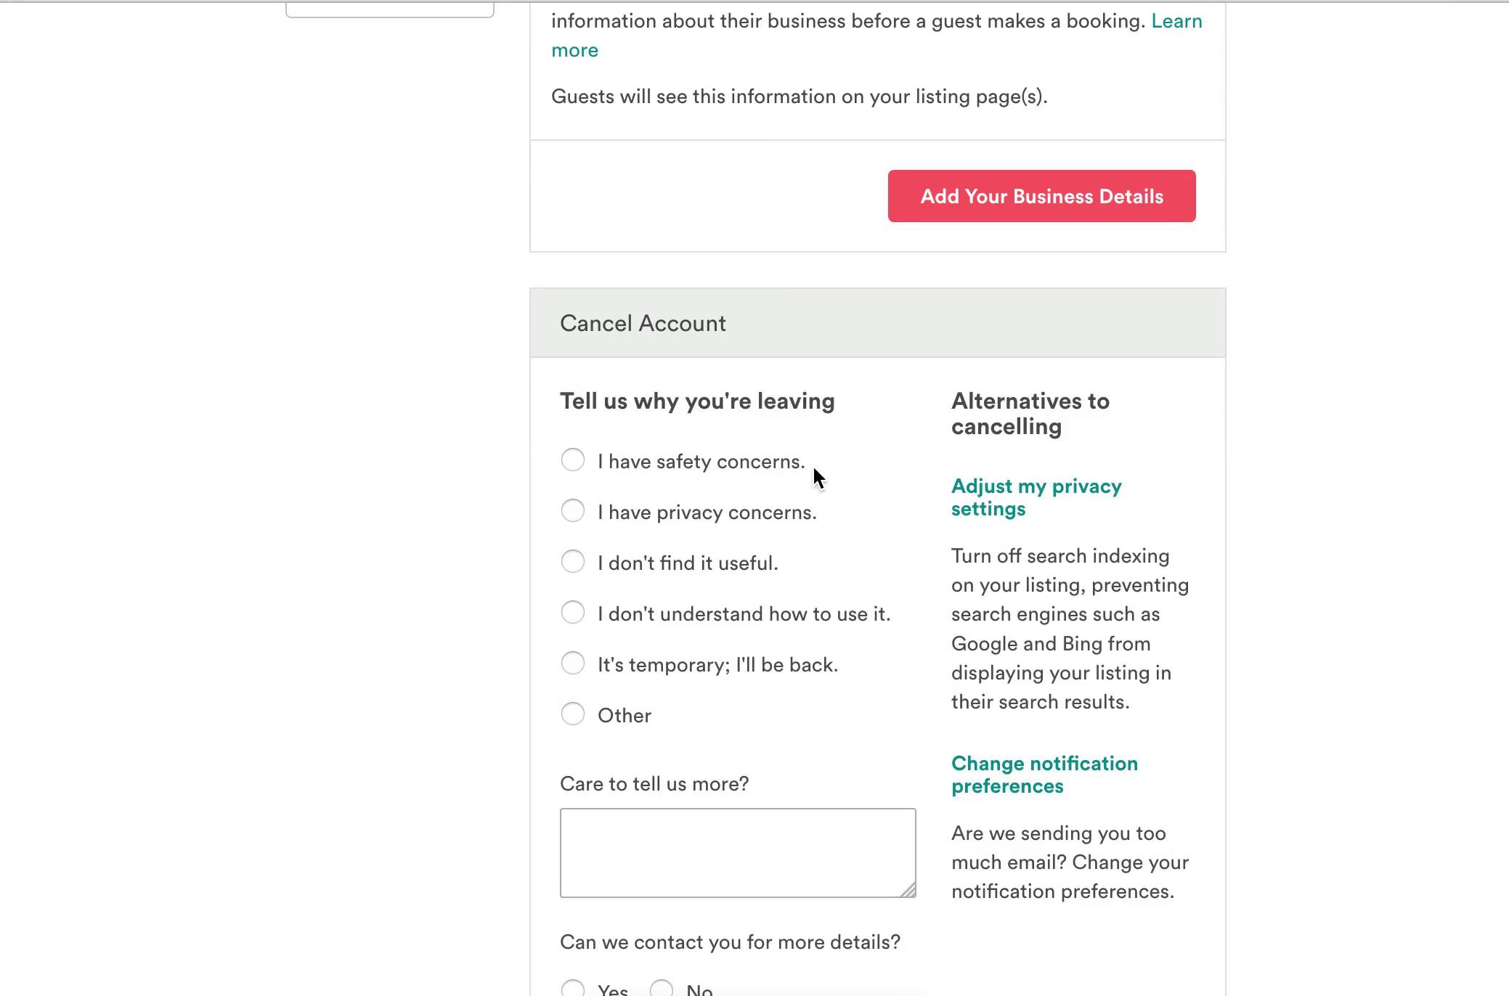The height and width of the screenshot is (996, 1509).
Task: Select 'It's temporary; I'll be back' radio button
Action: 573,663
